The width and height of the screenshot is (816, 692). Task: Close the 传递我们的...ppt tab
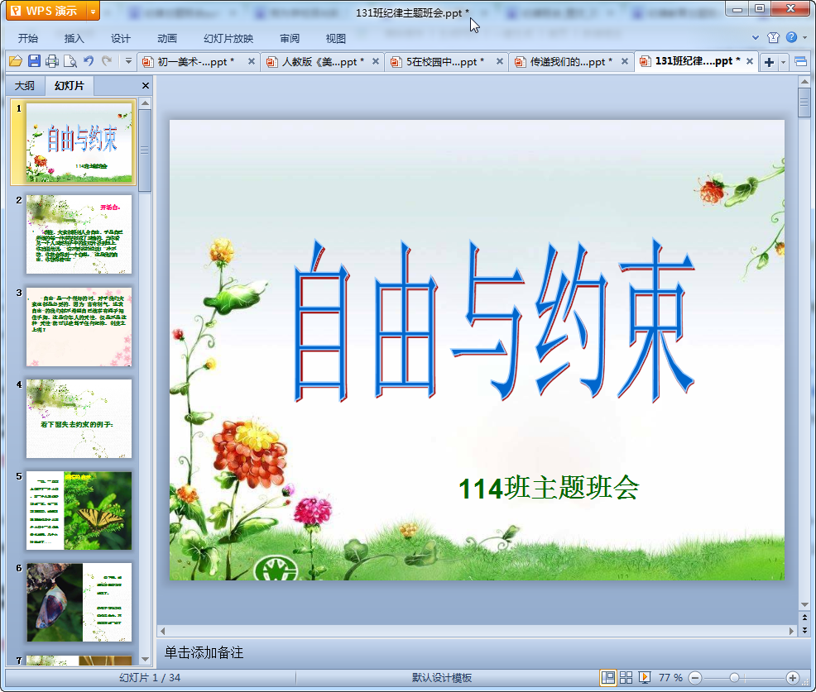click(x=625, y=61)
